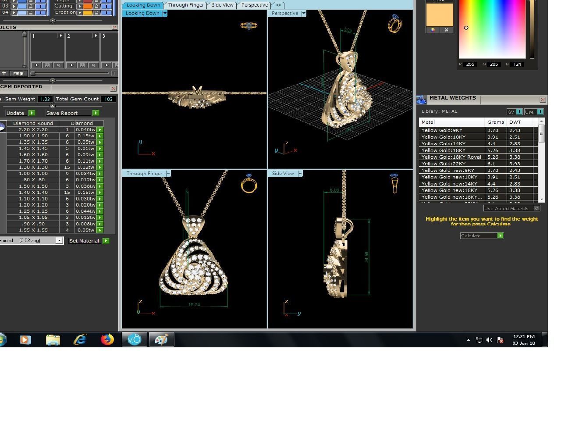
Task: Click the play arrow on slot 1
Action: pos(60,36)
